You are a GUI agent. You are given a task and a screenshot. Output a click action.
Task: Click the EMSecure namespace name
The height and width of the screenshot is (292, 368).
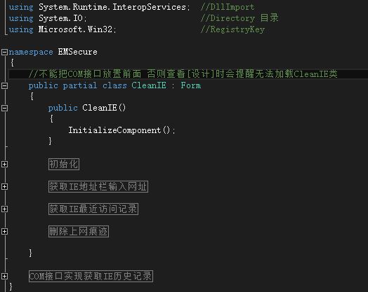click(x=78, y=52)
